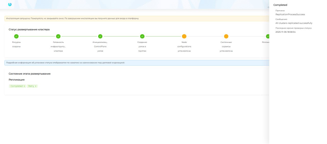Screen dimensions: 327x144
Task: Show "Системные сервисы установлены" step details
Action: 226,46
